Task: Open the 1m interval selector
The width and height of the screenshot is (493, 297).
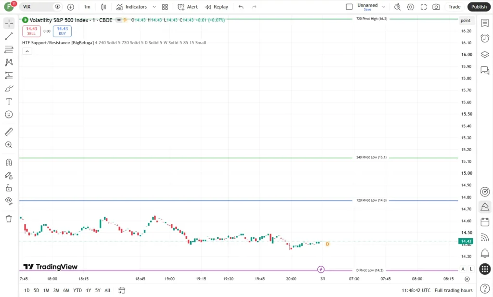Action: [87, 7]
